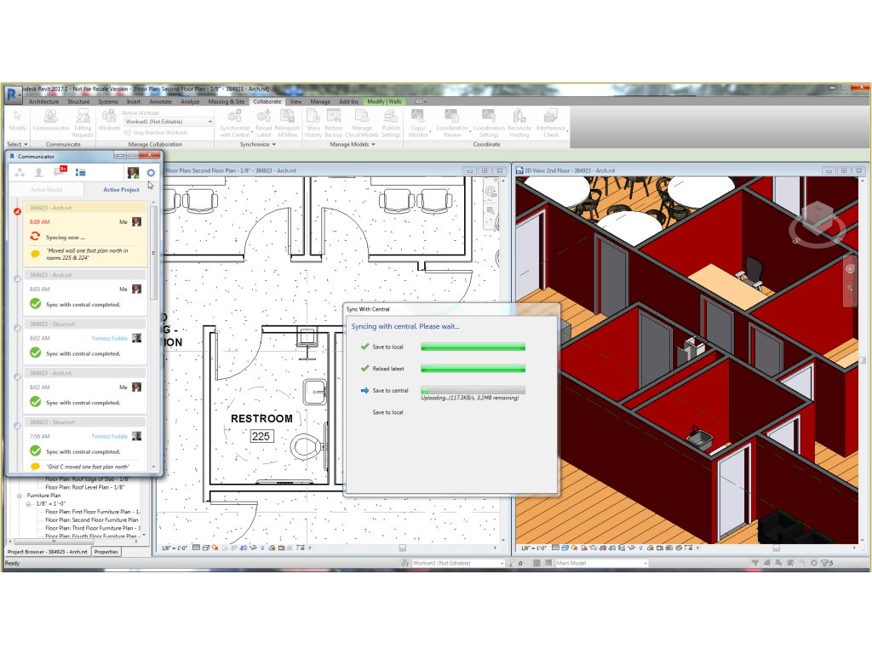The height and width of the screenshot is (654, 872).
Task: Toggle Gray Inactive Worksets
Action: click(156, 132)
